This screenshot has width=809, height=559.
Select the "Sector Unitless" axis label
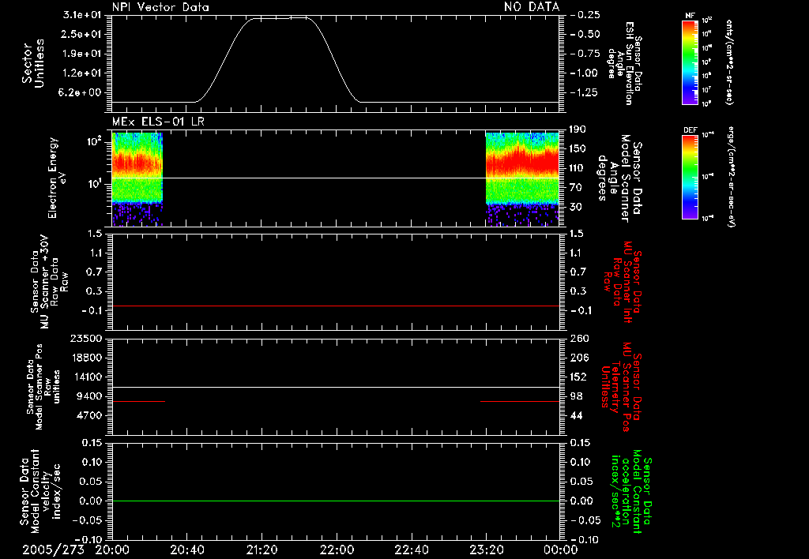tap(33, 63)
